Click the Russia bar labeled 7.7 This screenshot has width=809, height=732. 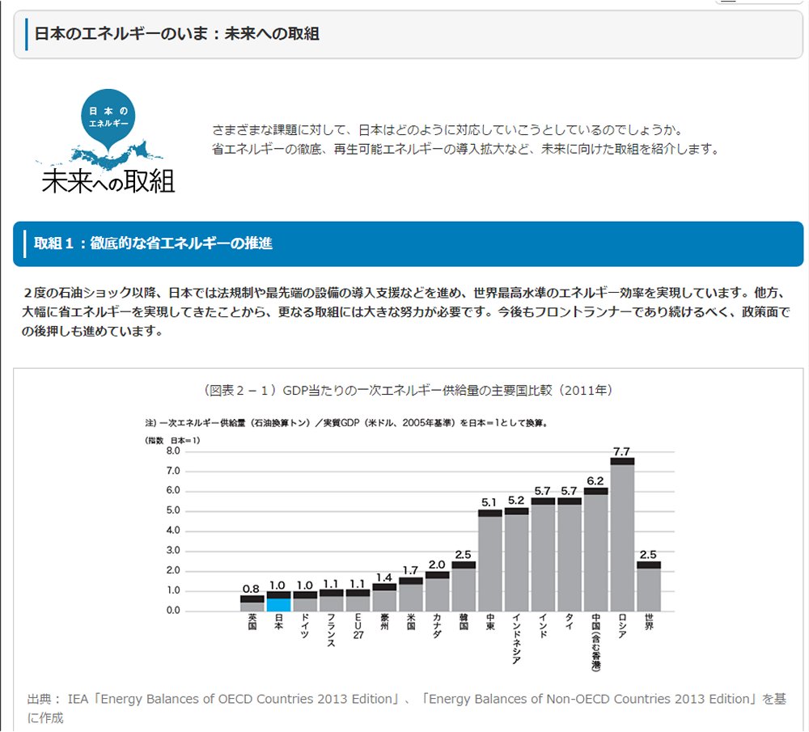pos(621,534)
